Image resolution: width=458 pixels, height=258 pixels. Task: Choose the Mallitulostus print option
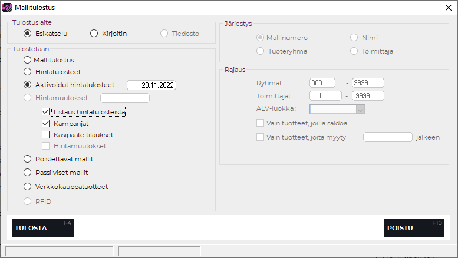tap(27, 60)
